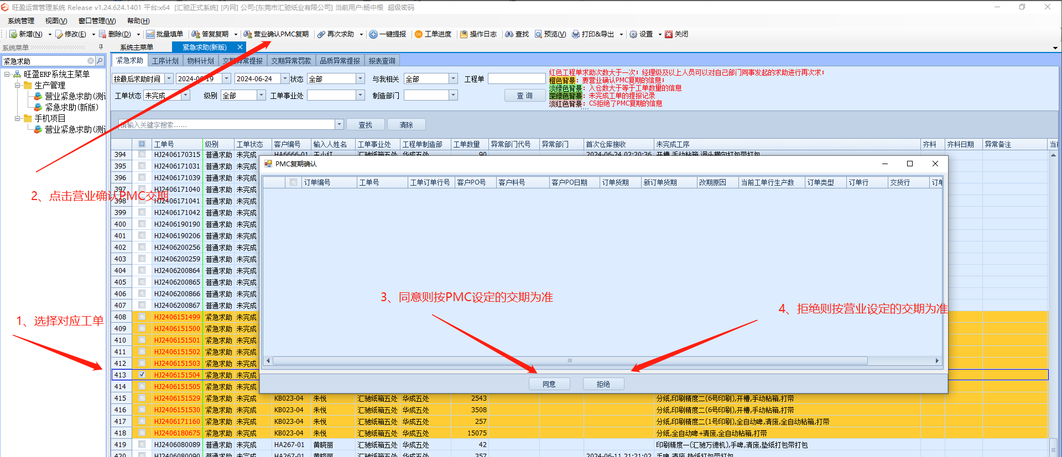Open 工单进度 from the toolbar
The height and width of the screenshot is (457, 1062).
click(x=433, y=34)
